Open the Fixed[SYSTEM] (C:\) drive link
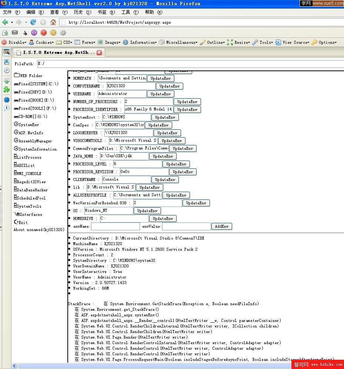The height and width of the screenshot is (369, 344). pos(36,84)
